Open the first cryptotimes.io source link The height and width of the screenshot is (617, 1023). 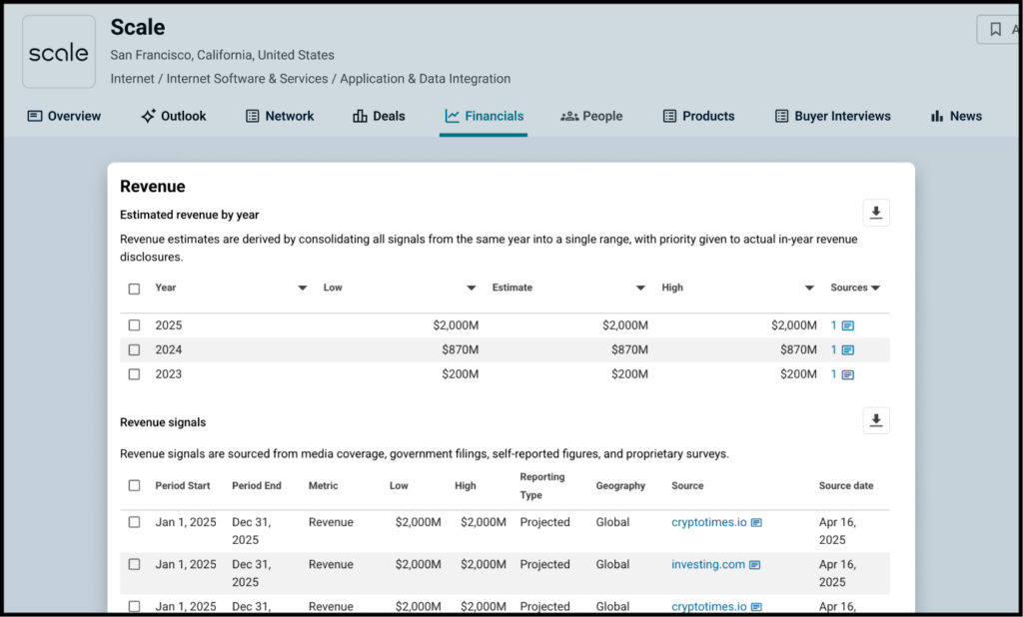click(708, 522)
